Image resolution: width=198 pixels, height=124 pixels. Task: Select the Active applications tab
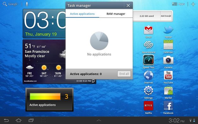(x=82, y=14)
